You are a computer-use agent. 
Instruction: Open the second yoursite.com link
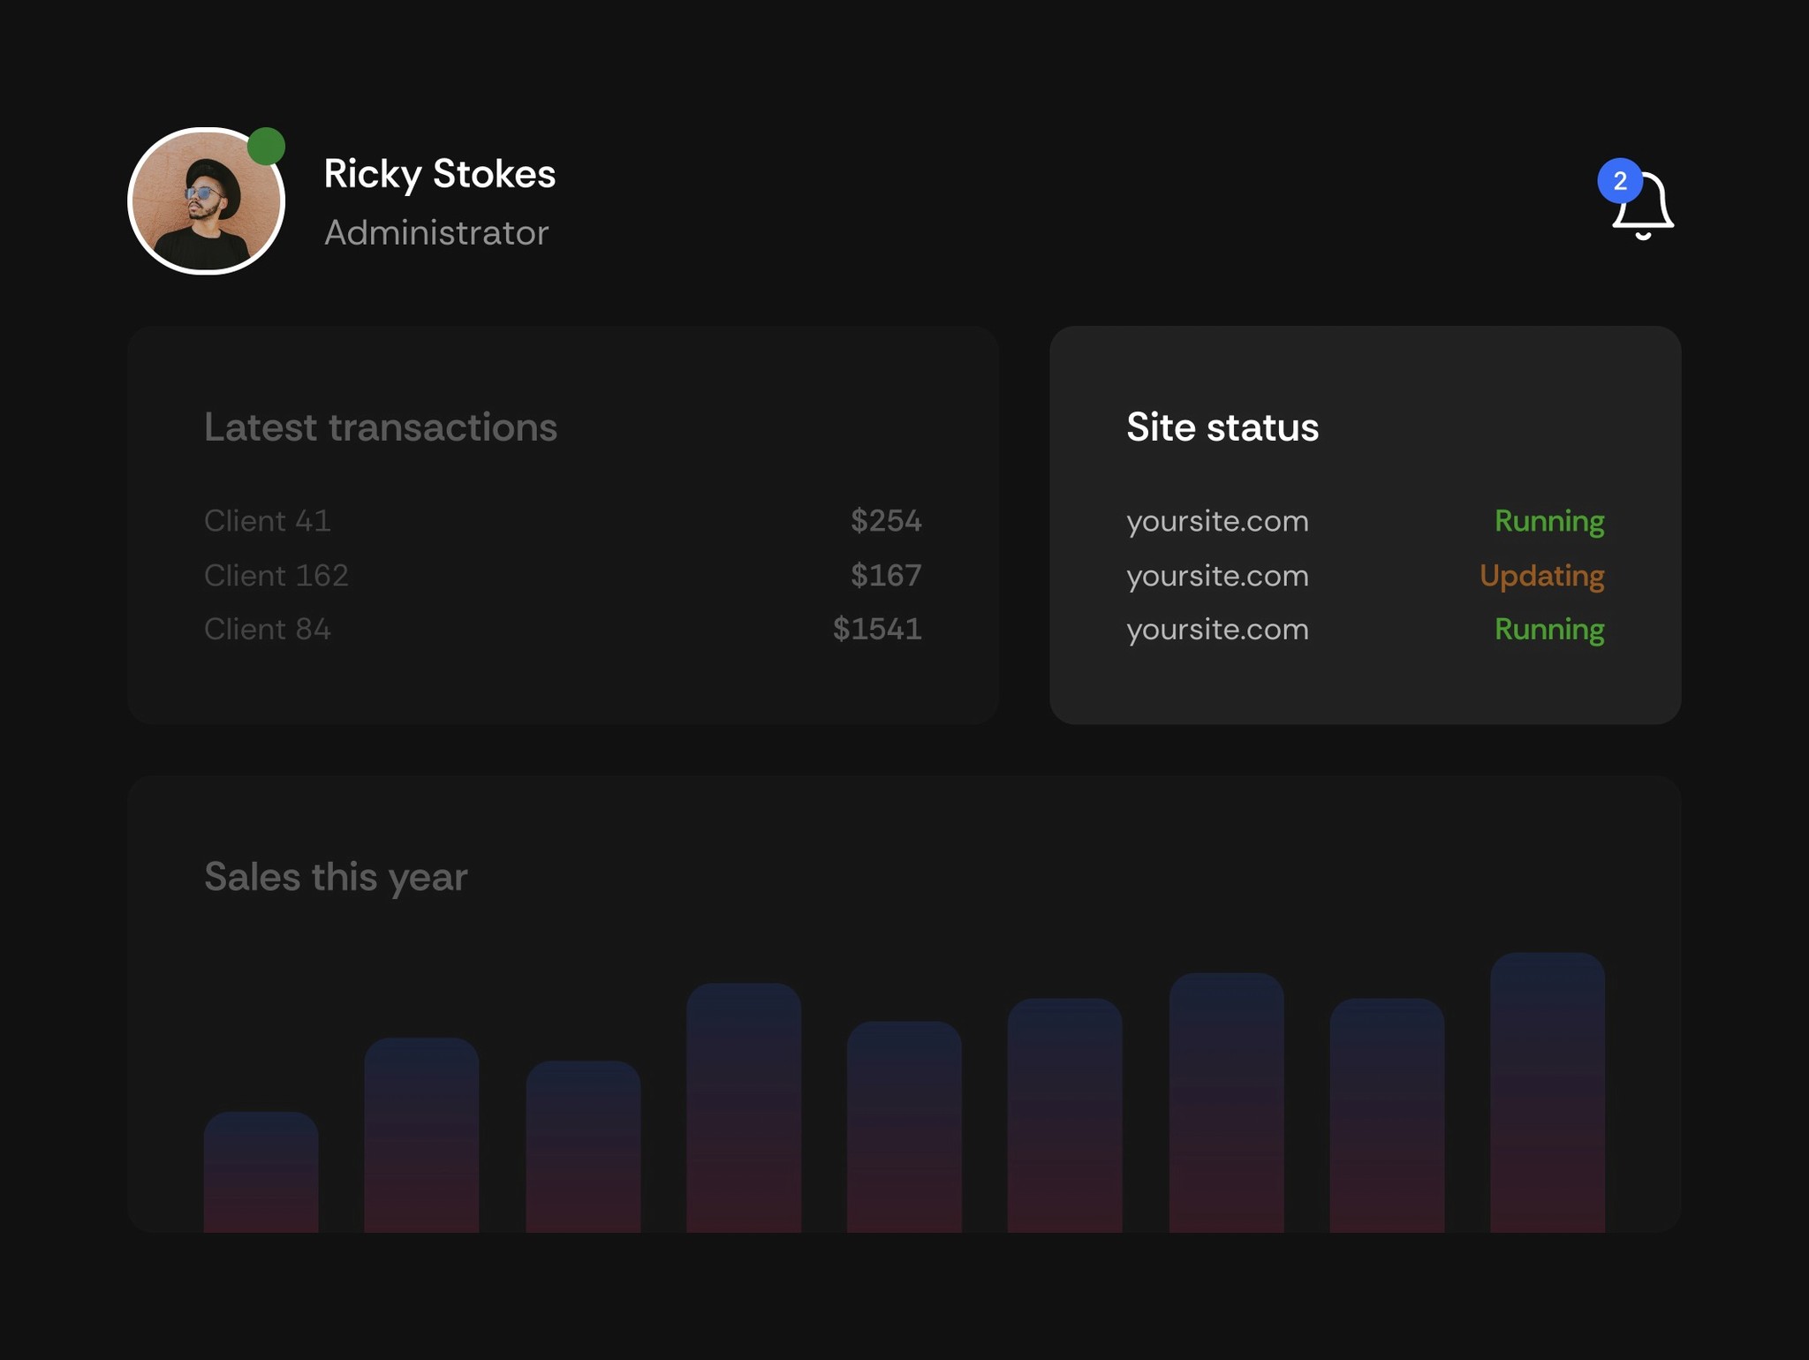[x=1216, y=575]
